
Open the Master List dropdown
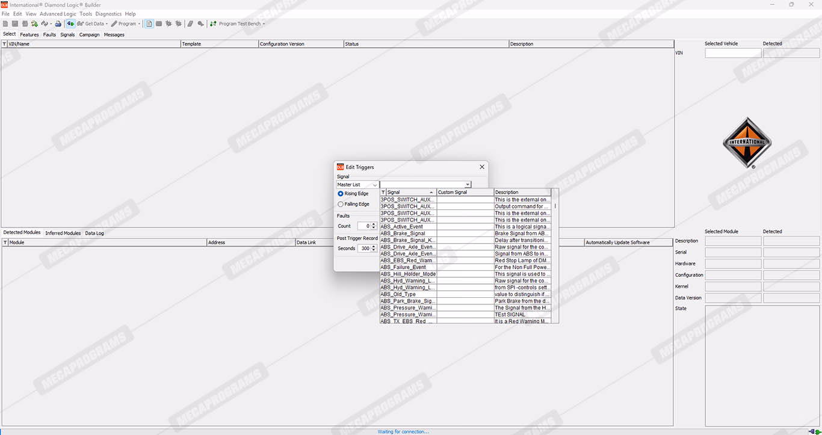pyautogui.click(x=357, y=185)
